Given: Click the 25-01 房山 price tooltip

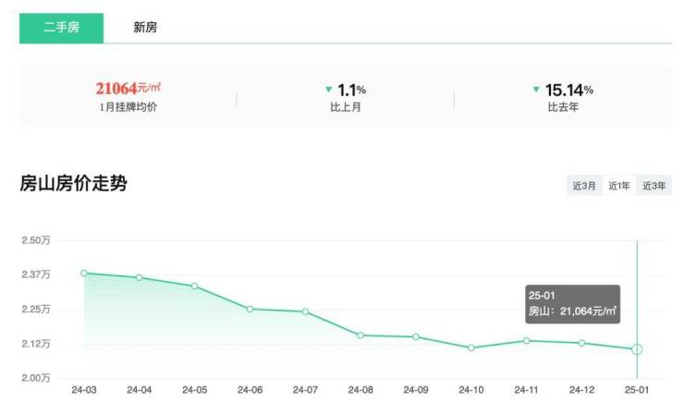Looking at the screenshot, I should point(572,303).
